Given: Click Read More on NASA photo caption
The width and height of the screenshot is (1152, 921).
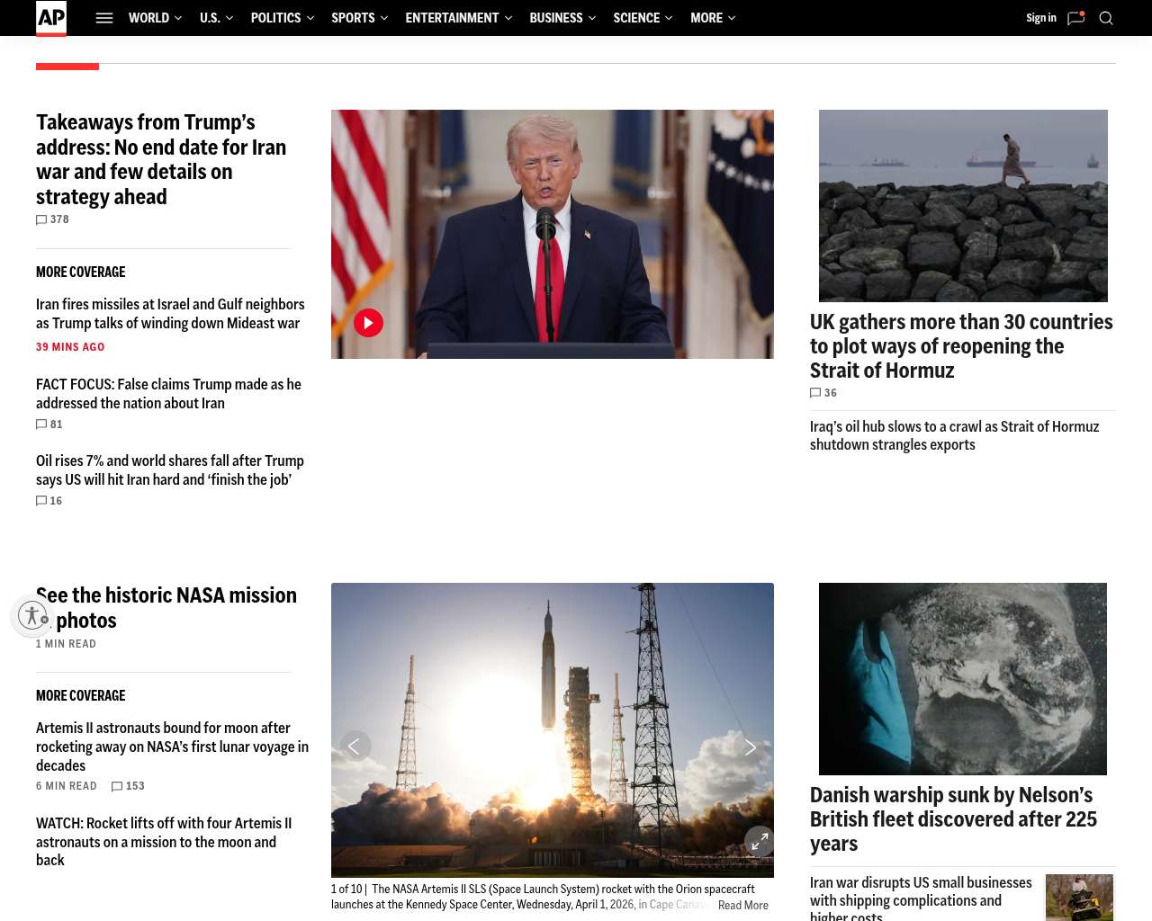Looking at the screenshot, I should click(x=743, y=906).
